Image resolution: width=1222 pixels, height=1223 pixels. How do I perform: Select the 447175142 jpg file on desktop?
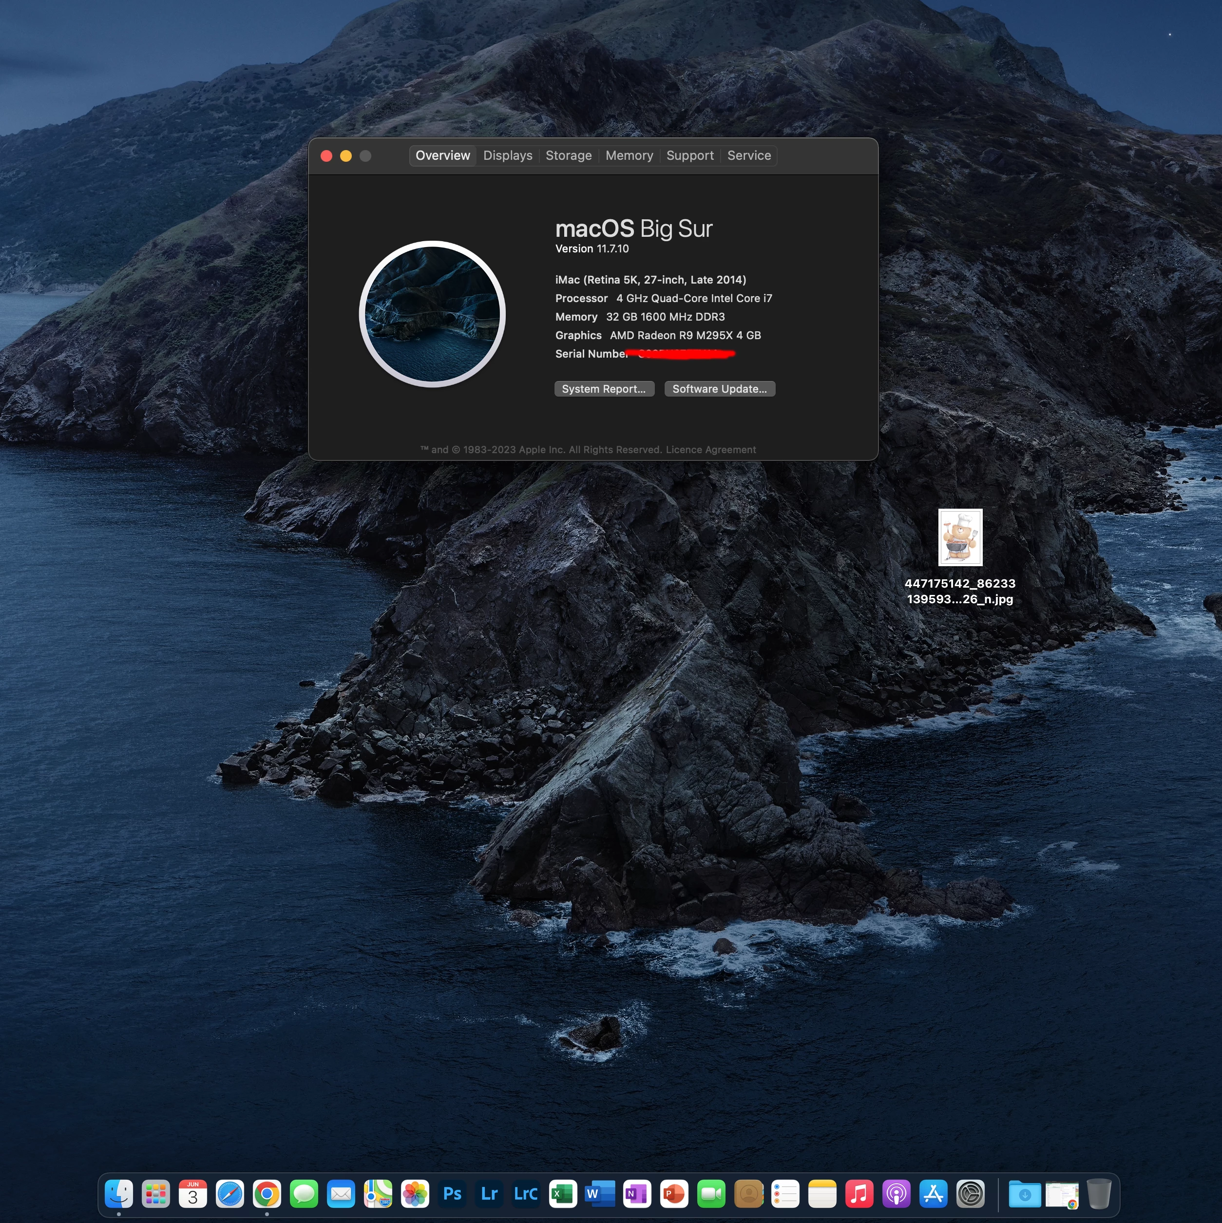point(960,537)
